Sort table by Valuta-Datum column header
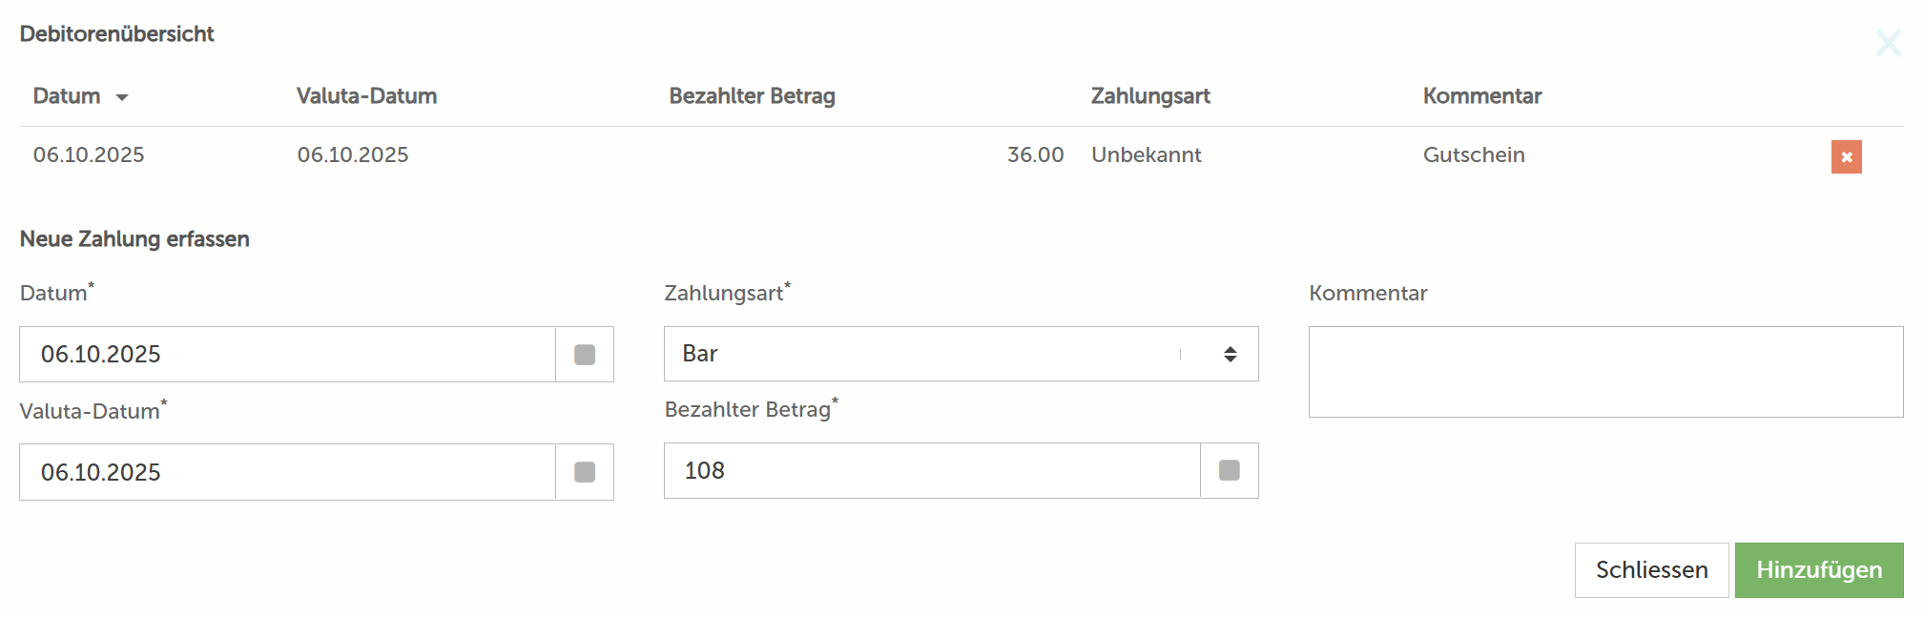This screenshot has width=1924, height=617. tap(366, 96)
